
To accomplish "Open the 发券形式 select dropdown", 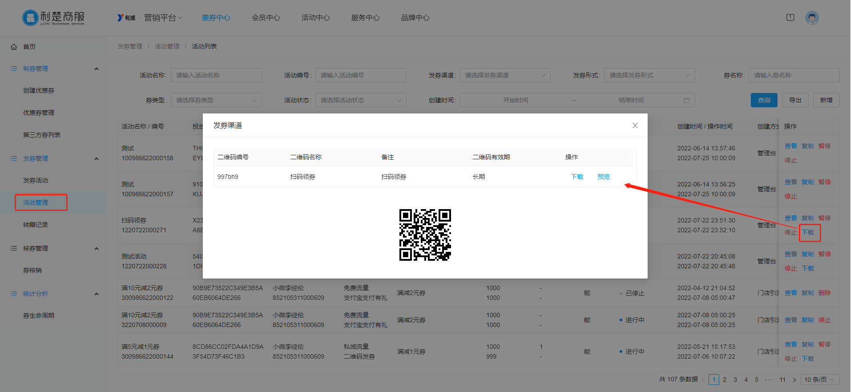I will point(649,75).
